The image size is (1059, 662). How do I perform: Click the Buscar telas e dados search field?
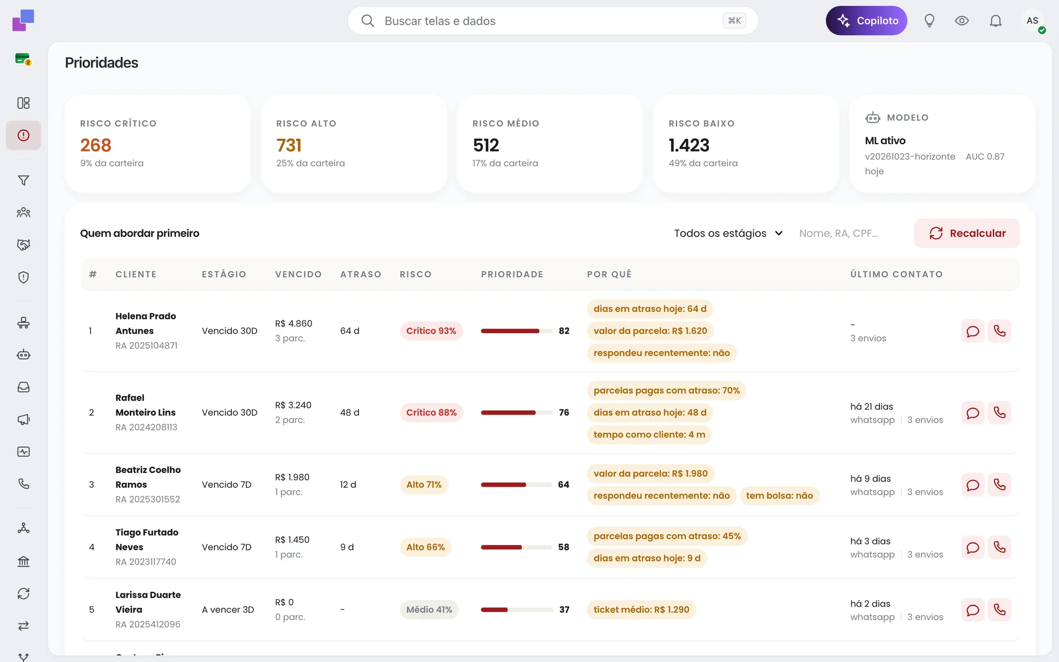click(x=553, y=21)
